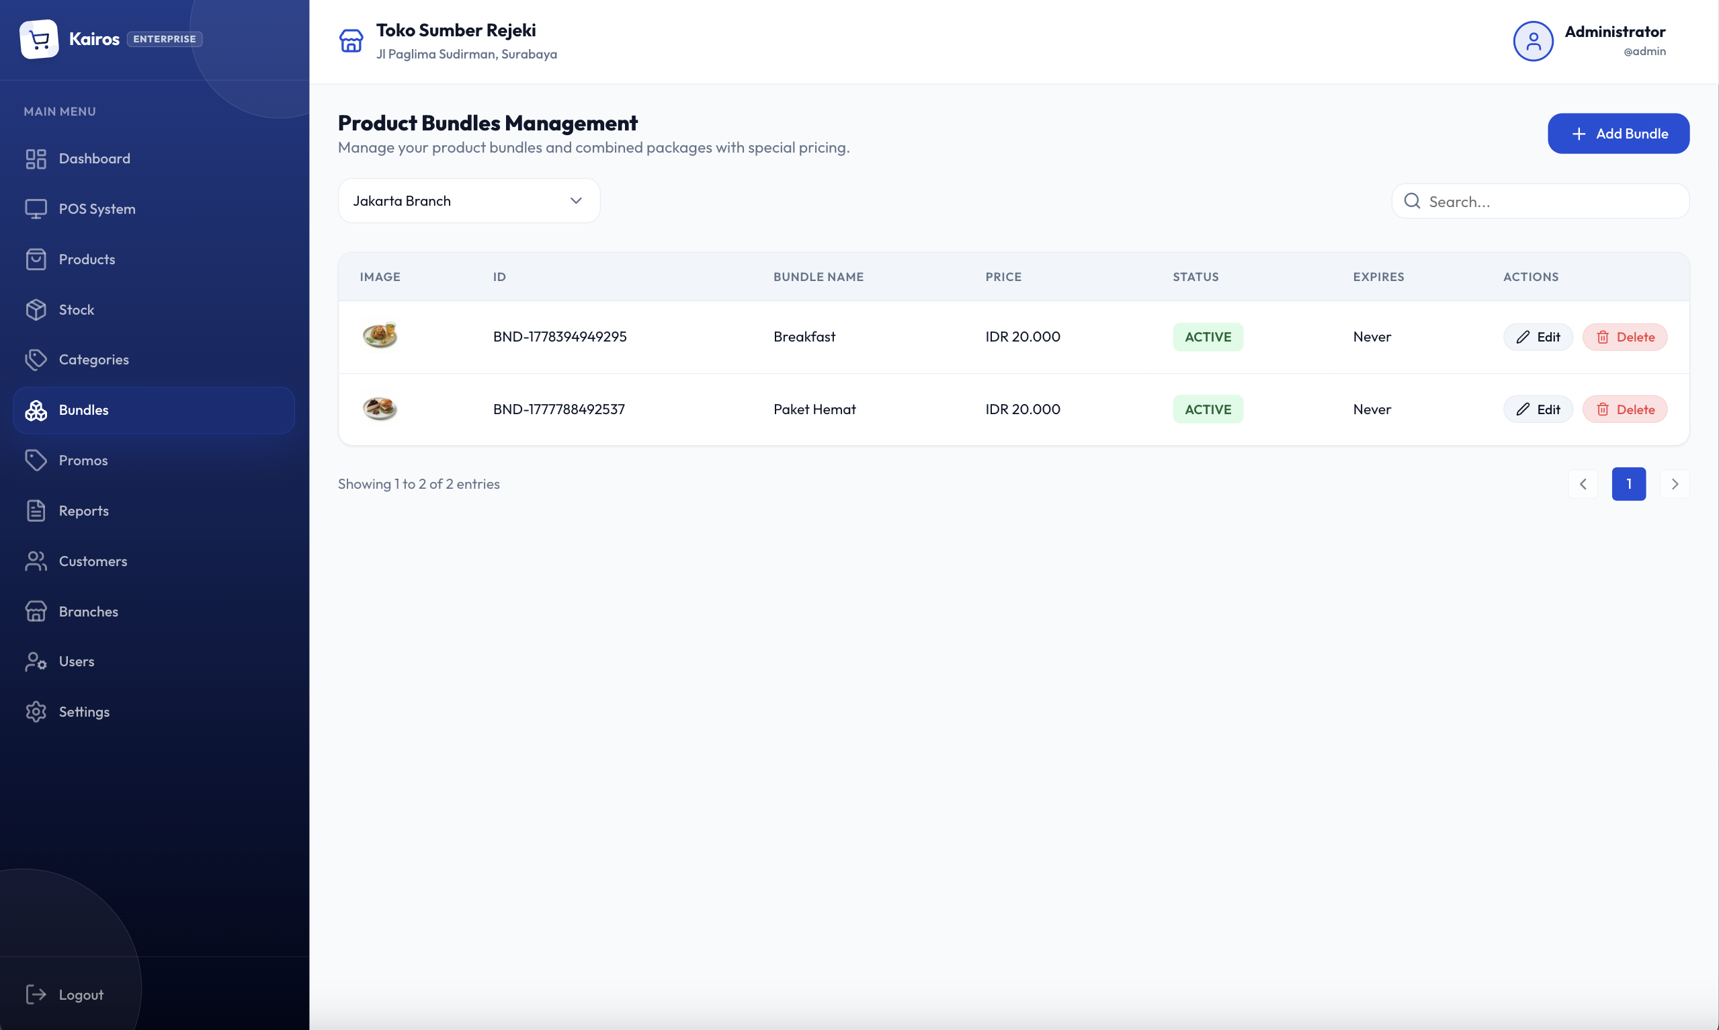This screenshot has height=1030, width=1719.
Task: Go to previous page arrow
Action: [1583, 485]
